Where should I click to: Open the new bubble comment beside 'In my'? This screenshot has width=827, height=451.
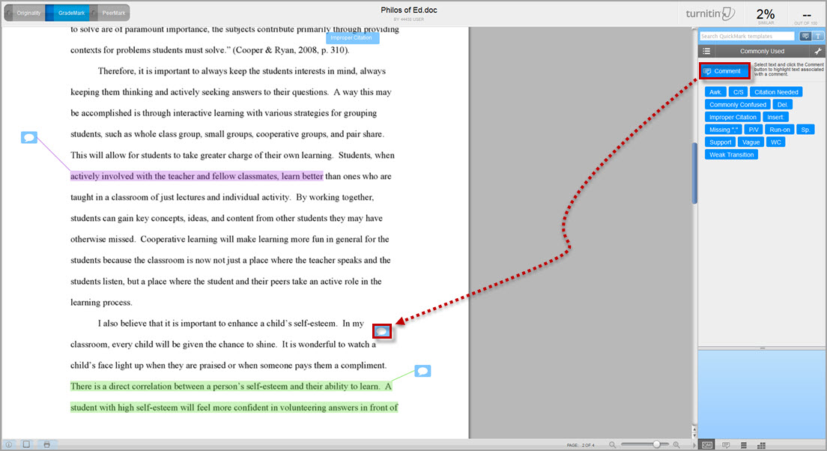click(x=382, y=331)
